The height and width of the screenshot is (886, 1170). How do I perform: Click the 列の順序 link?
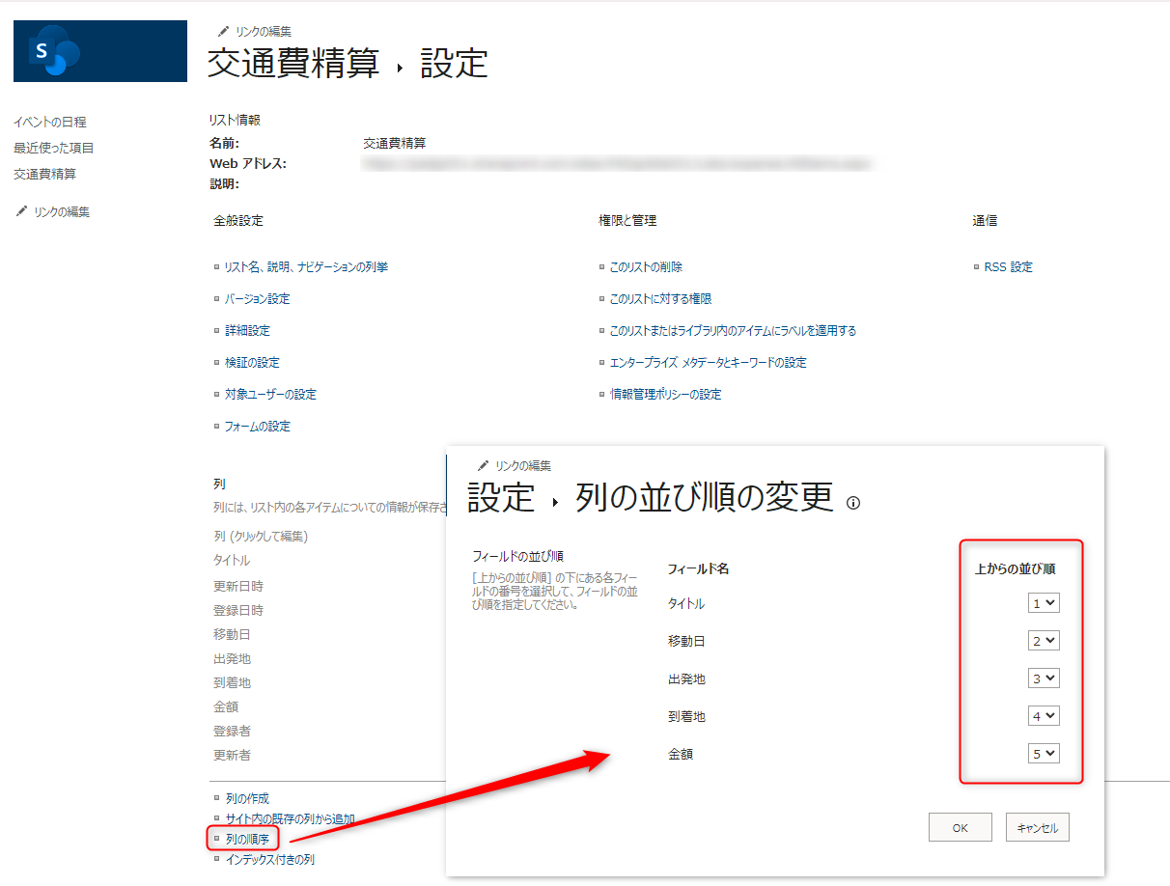[247, 839]
